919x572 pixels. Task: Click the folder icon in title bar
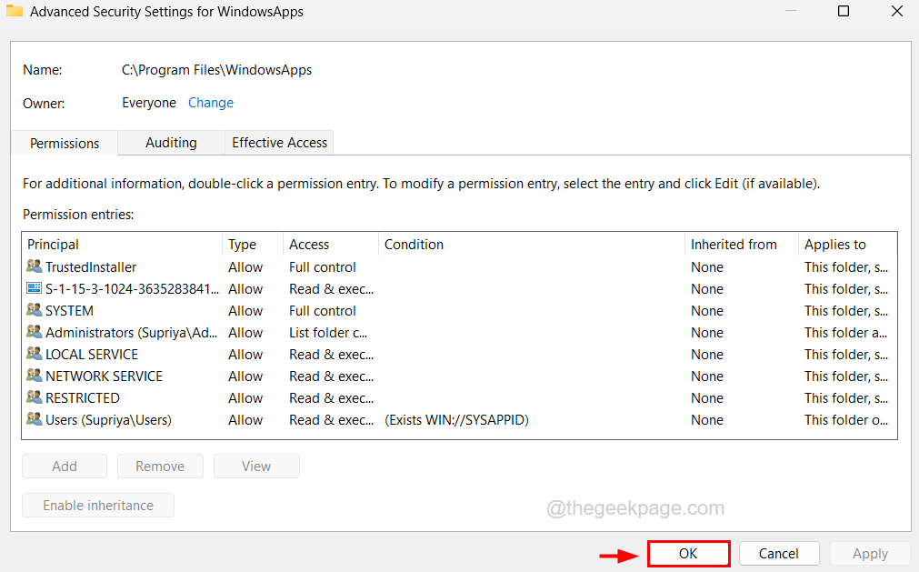click(15, 12)
